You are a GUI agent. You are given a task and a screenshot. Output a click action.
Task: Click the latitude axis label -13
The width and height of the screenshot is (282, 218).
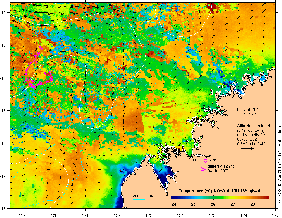pyautogui.click(x=4, y=45)
